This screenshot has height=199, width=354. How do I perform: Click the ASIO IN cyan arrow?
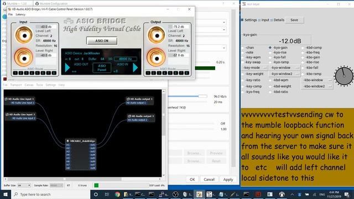135,67
